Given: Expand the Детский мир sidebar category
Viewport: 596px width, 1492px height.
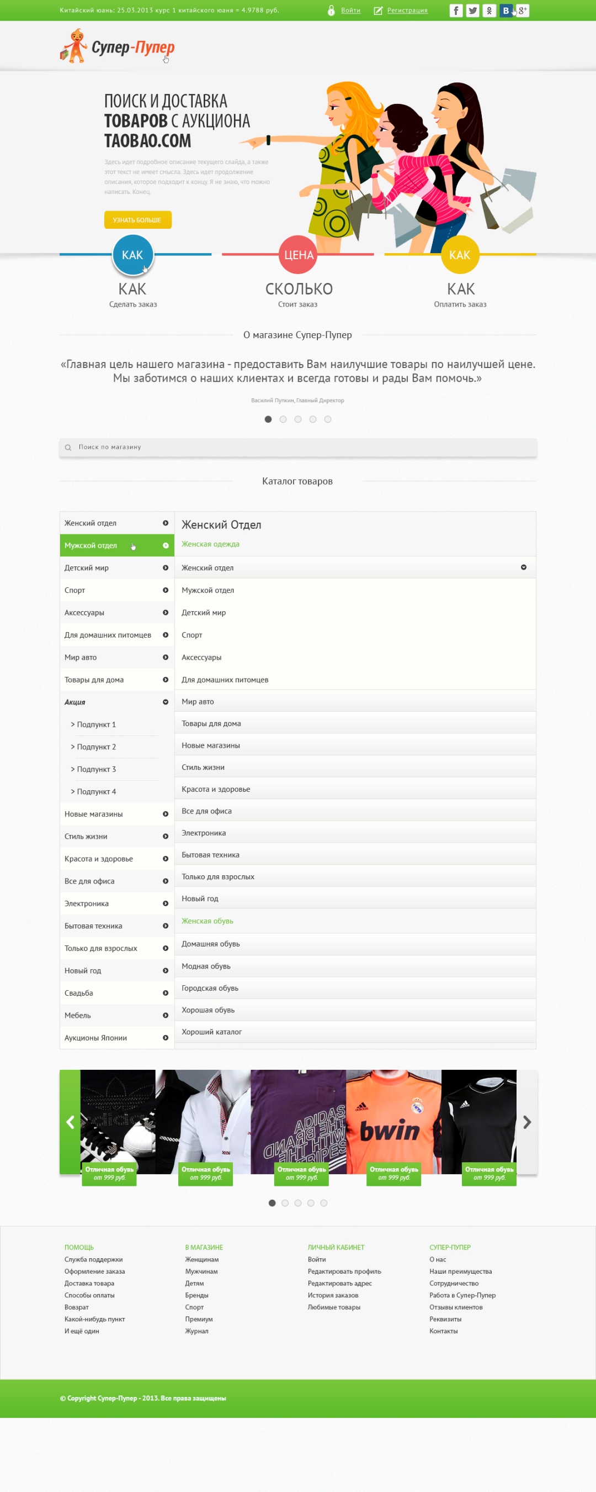Looking at the screenshot, I should coord(166,568).
